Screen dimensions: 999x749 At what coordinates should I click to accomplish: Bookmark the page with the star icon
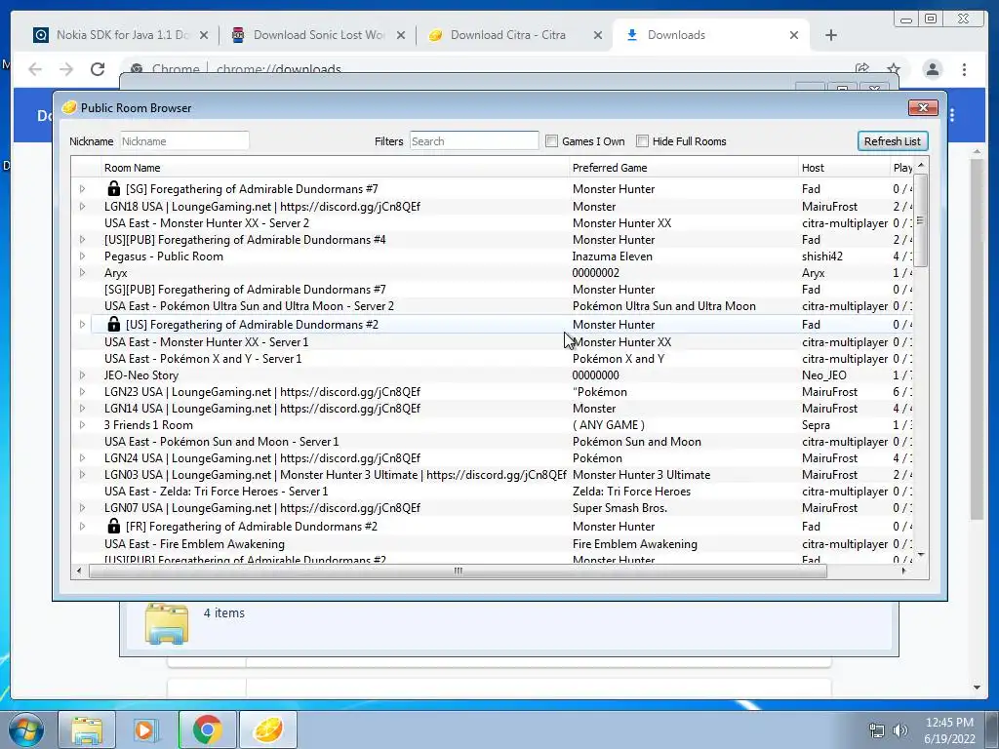click(894, 69)
